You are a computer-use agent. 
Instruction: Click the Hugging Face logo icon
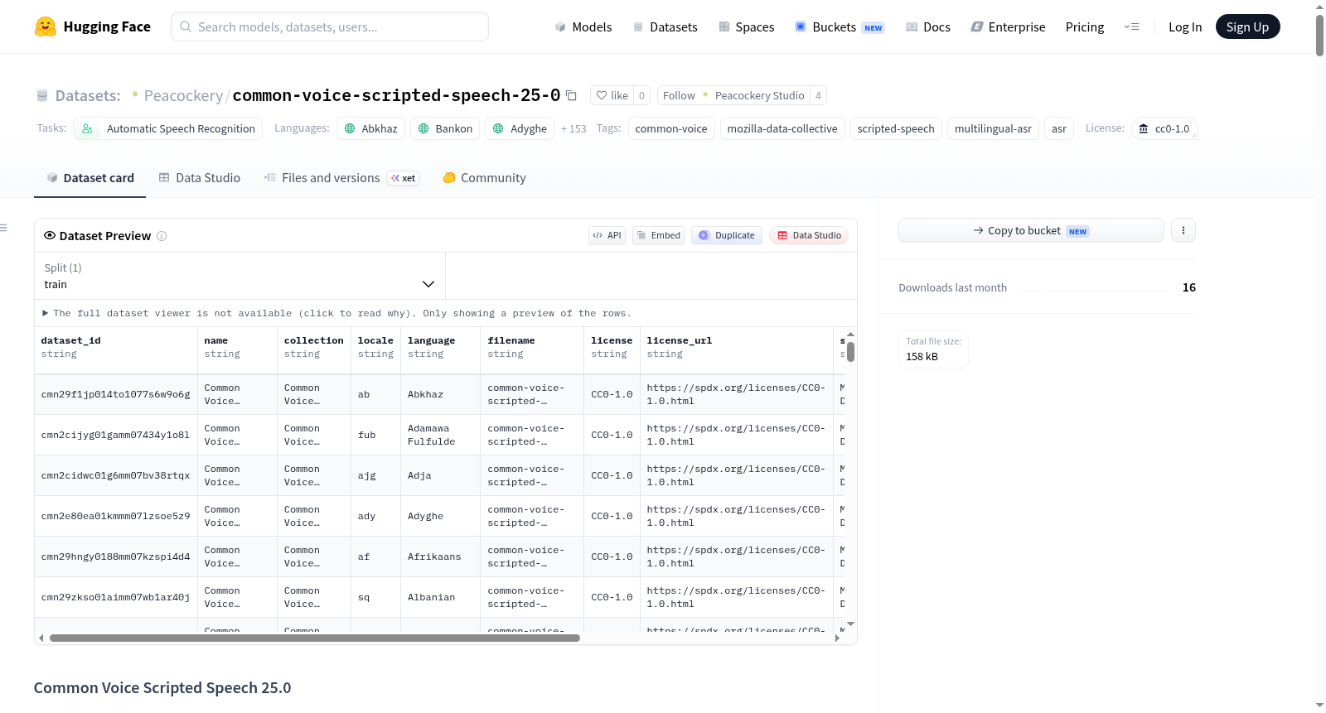(x=46, y=26)
